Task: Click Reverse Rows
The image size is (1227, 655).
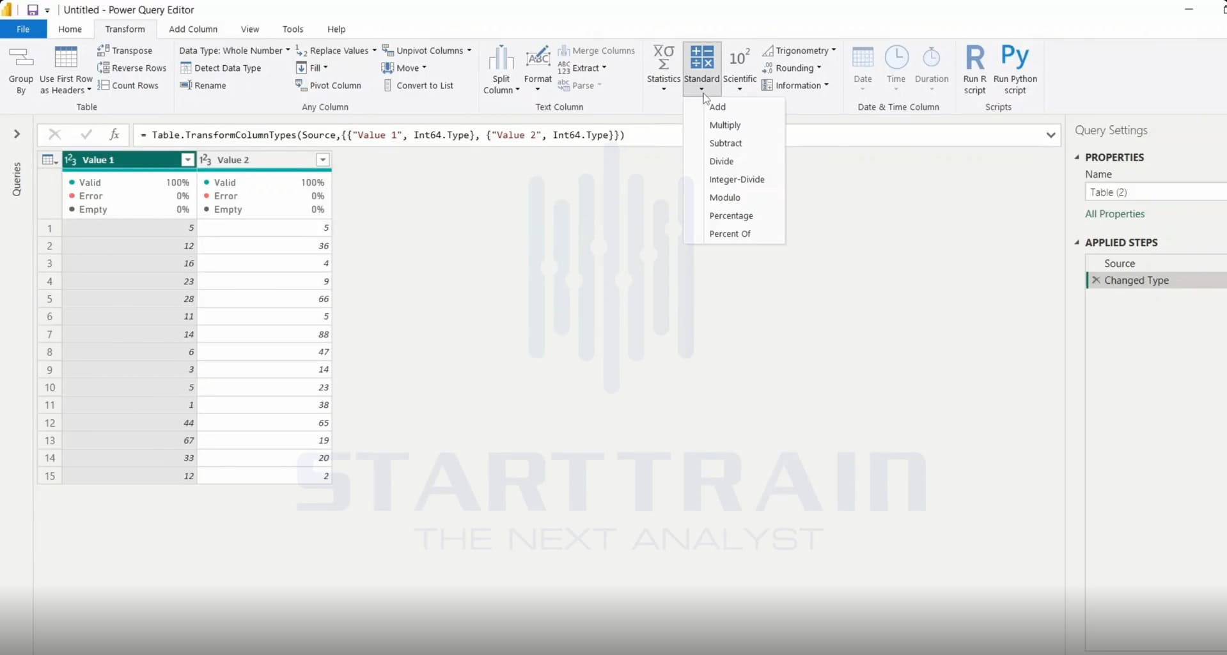Action: point(132,68)
